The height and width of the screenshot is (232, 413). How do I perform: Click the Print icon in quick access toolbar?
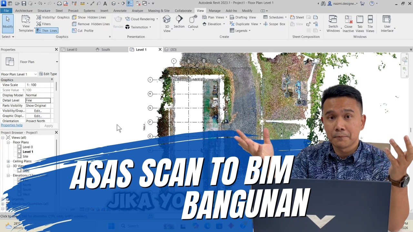click(59, 4)
